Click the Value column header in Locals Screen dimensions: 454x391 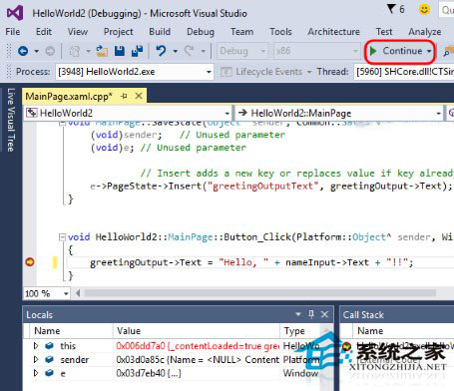click(129, 331)
